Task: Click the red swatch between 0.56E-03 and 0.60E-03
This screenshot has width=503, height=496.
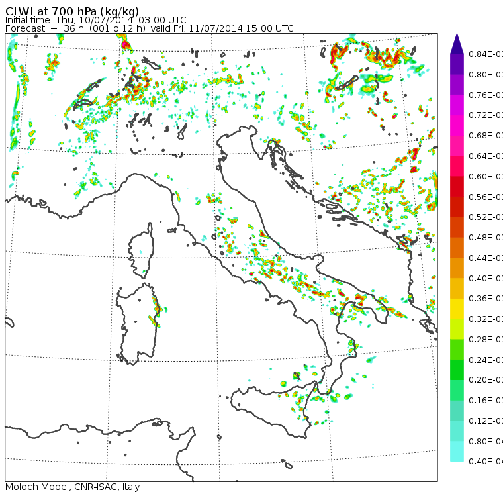Action: (457, 187)
